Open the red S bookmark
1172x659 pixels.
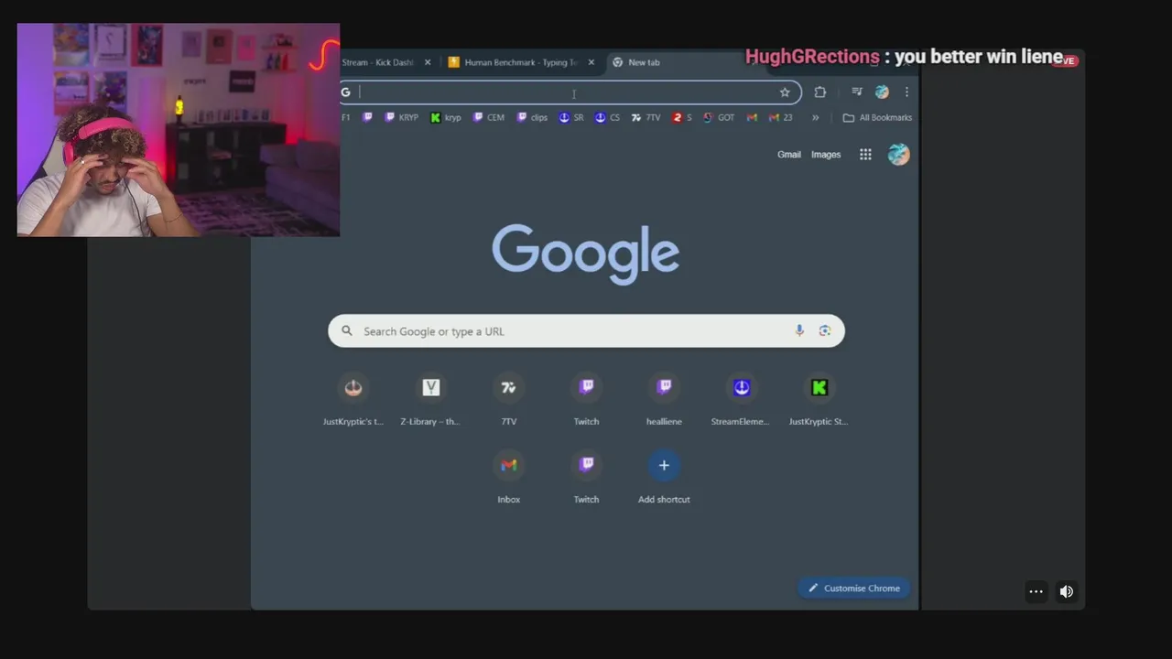tap(682, 118)
